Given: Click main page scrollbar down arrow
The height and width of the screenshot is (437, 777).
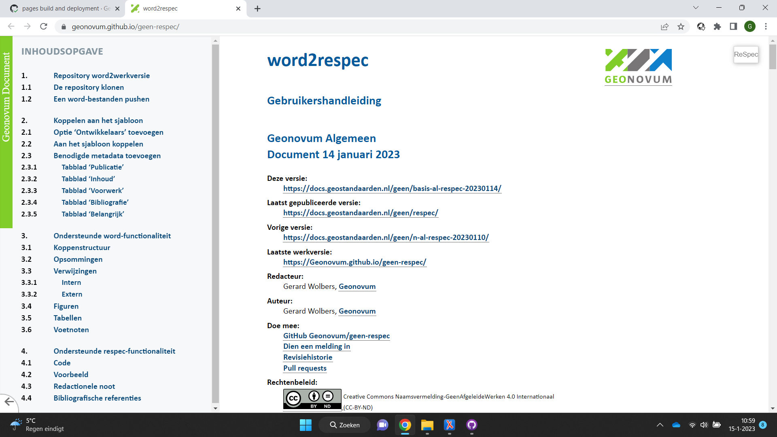Looking at the screenshot, I should pos(773,408).
